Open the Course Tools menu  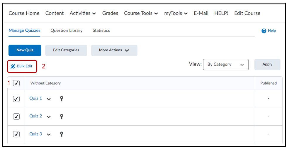[141, 13]
